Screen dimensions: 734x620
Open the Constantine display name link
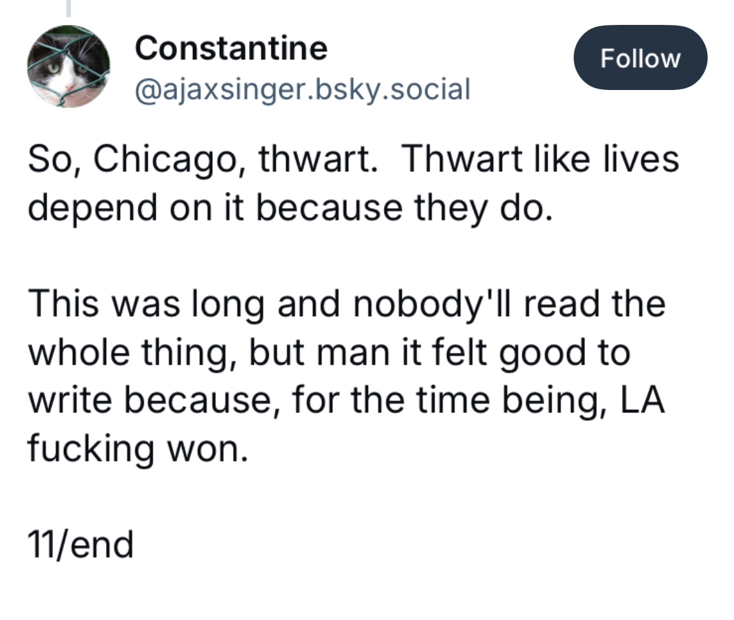click(x=231, y=48)
